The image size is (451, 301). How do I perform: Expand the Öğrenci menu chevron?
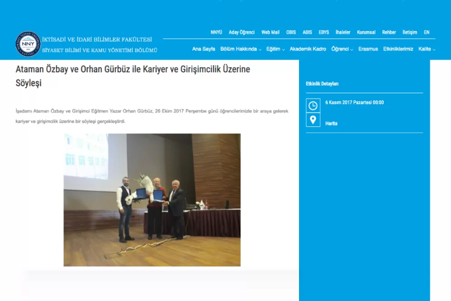coord(351,50)
